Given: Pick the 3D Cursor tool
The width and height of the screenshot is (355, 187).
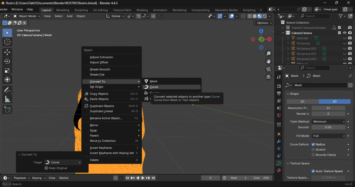Looking at the screenshot, I should tap(7, 42).
